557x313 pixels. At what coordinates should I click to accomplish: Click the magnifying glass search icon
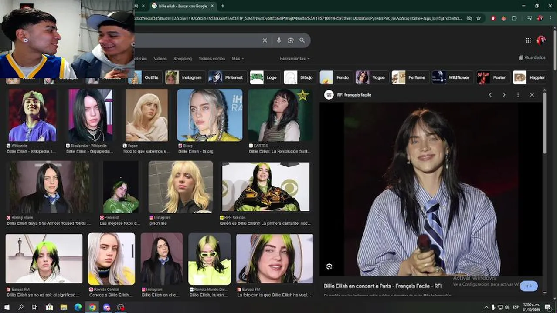302,40
